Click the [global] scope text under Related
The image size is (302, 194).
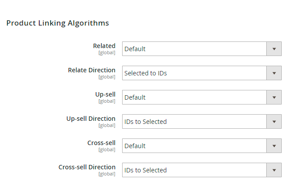(x=107, y=52)
